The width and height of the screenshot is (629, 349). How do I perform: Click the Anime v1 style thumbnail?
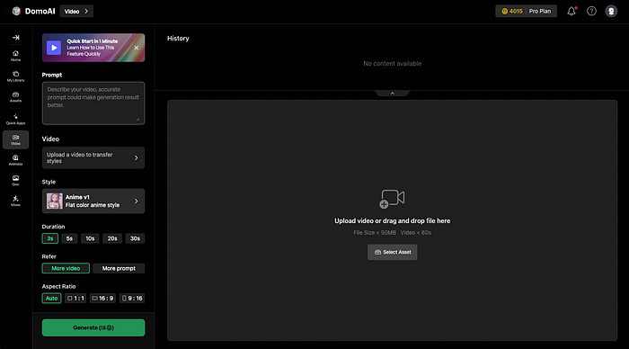point(54,201)
